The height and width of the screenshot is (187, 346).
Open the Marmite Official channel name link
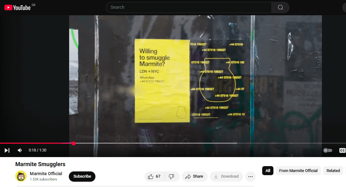46,174
